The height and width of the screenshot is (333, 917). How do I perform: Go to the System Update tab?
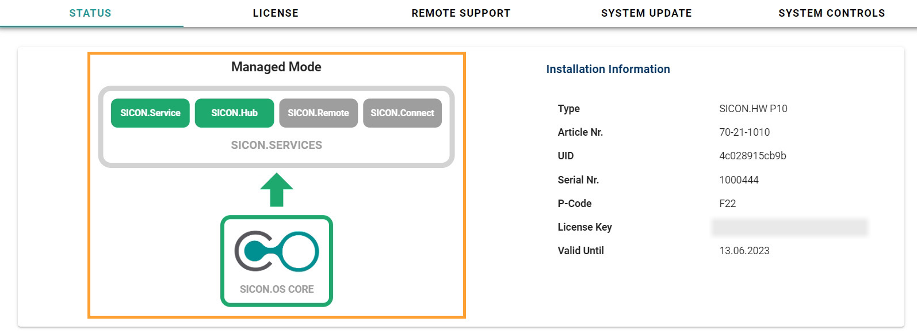[x=646, y=13]
